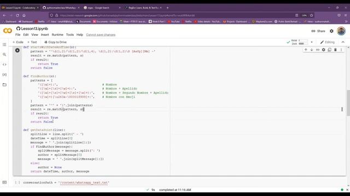This screenshot has width=350, height=196.
Task: Move cell down with arrow icon
Action: [x=312, y=50]
